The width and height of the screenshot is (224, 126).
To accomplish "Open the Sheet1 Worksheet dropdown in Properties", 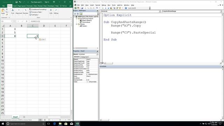I will click(x=97, y=54).
